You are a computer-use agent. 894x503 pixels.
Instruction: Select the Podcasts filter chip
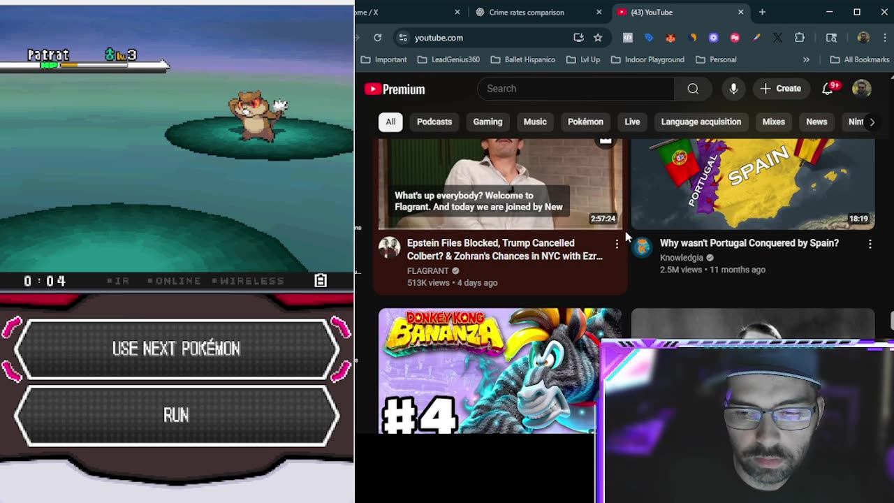pos(434,122)
